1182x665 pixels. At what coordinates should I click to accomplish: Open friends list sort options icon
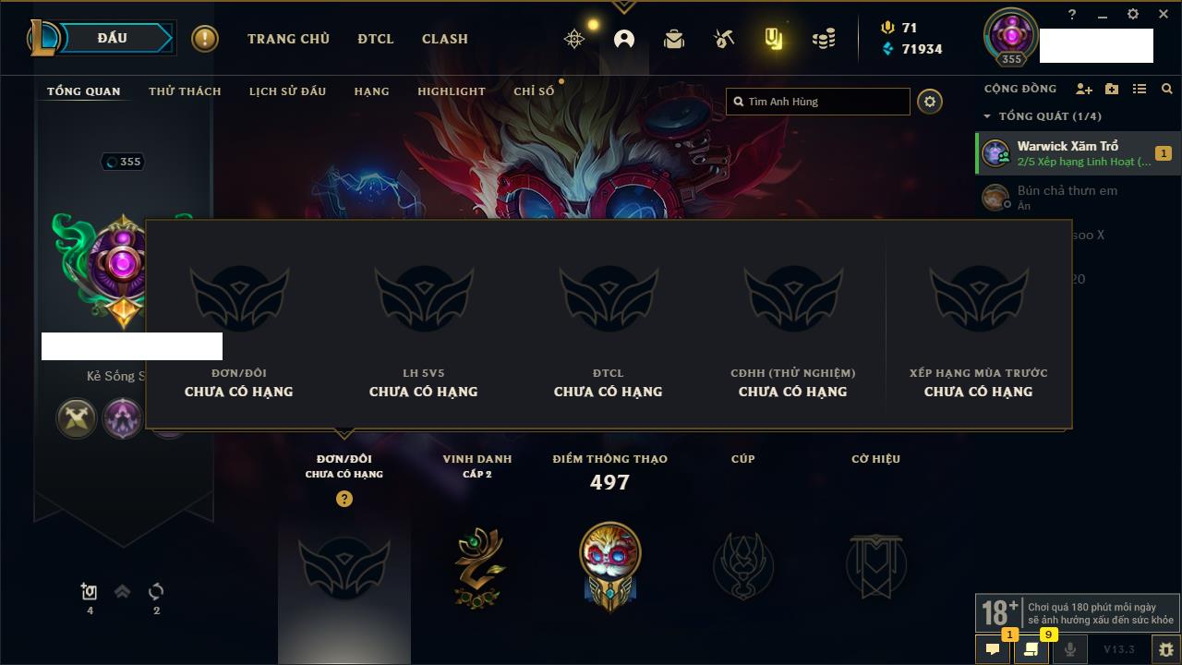click(x=1140, y=89)
